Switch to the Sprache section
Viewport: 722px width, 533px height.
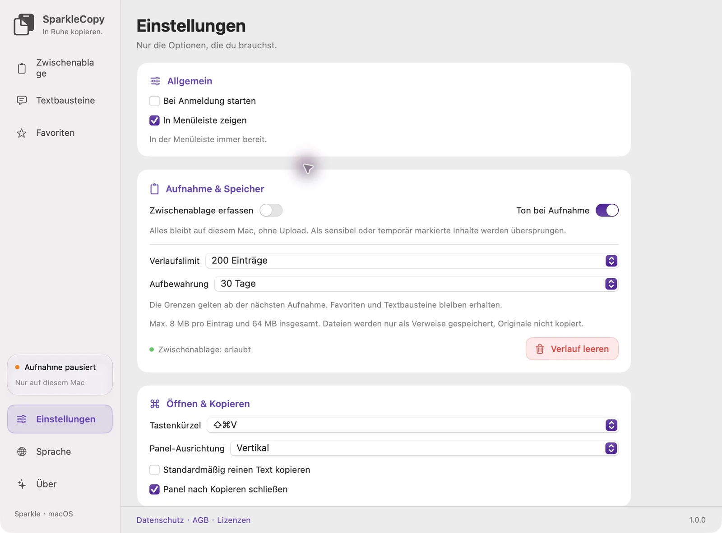tap(60, 452)
